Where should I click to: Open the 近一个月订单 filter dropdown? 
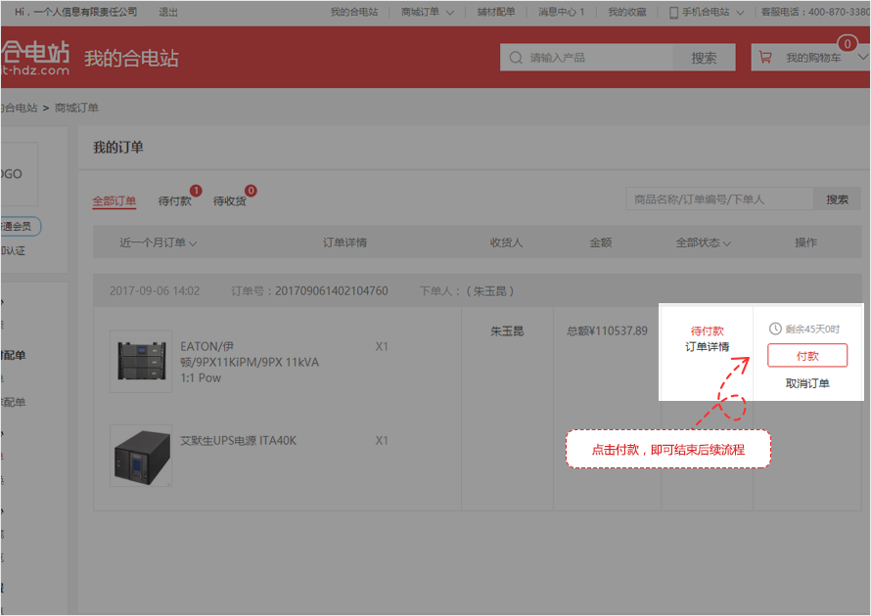pyautogui.click(x=159, y=242)
